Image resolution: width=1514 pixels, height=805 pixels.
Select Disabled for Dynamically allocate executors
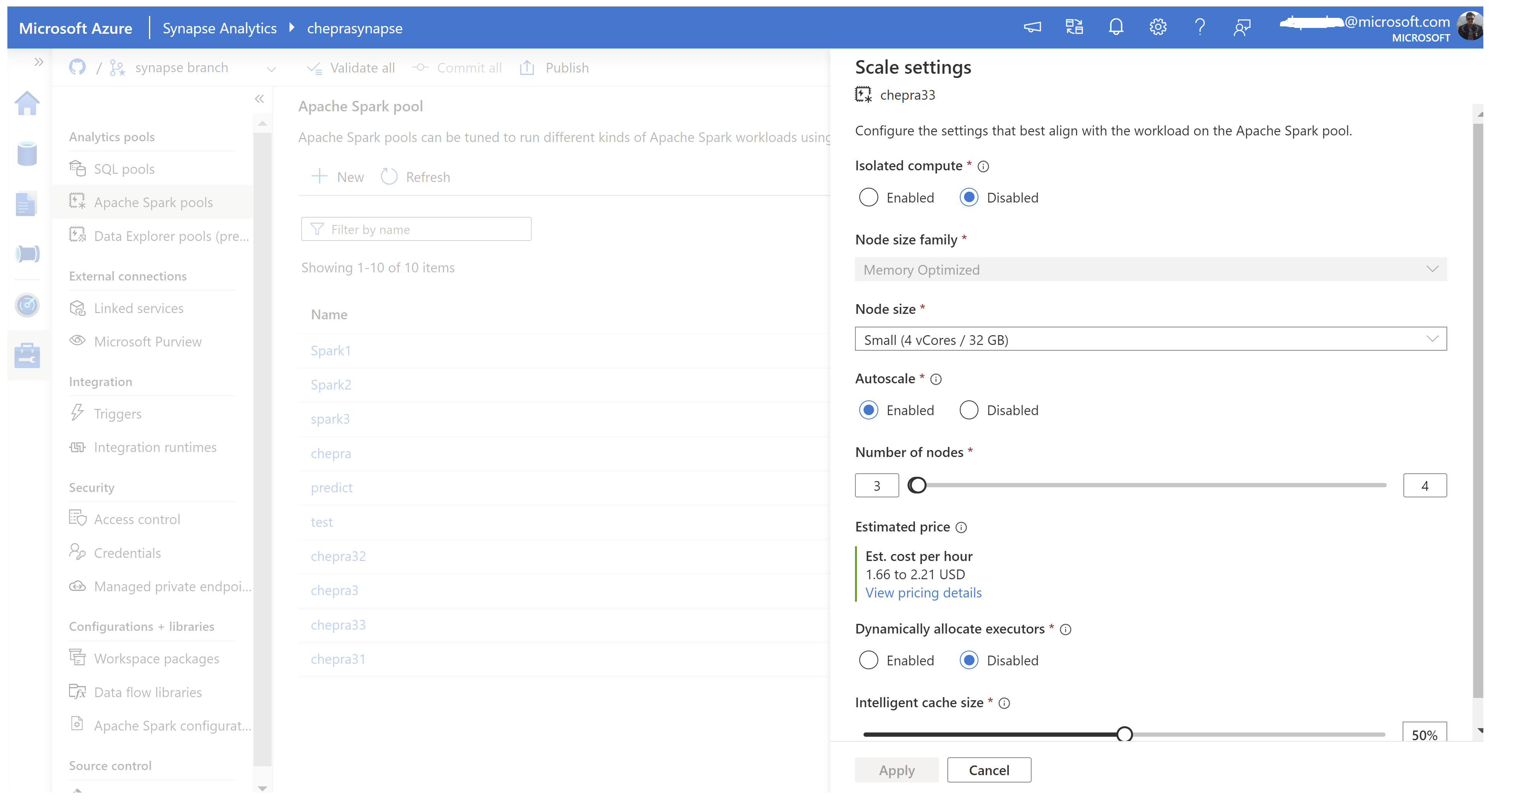969,660
